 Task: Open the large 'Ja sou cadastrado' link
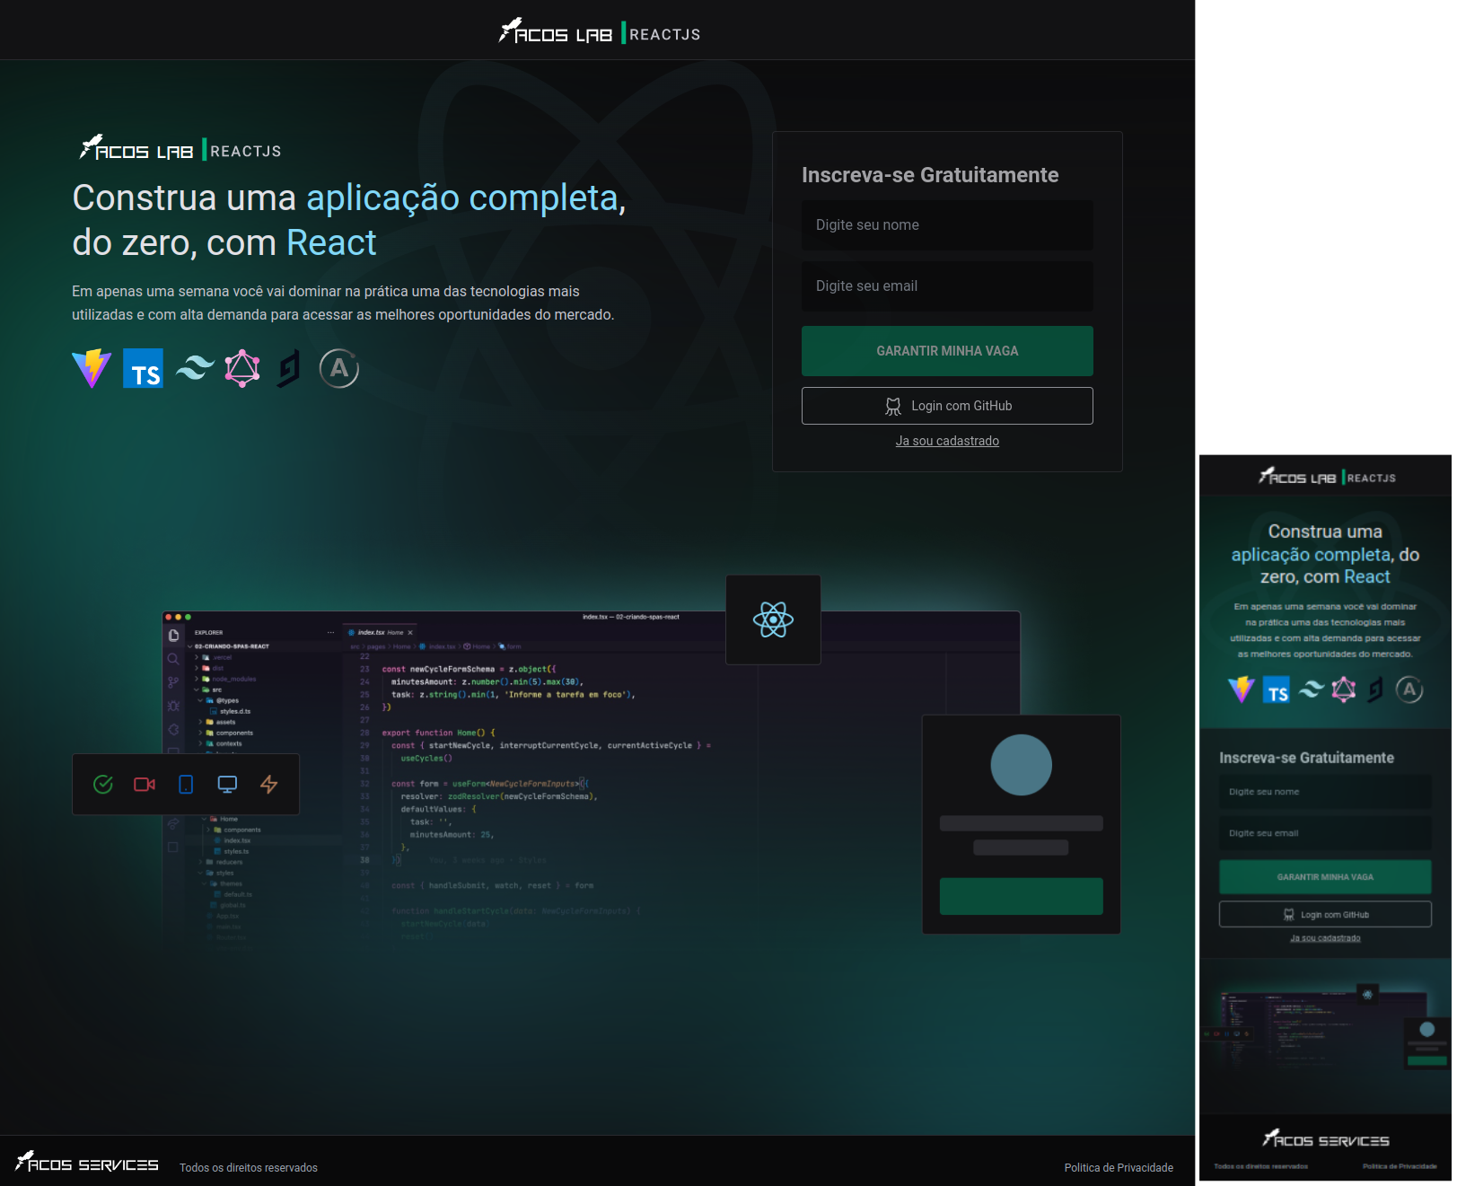point(947,441)
